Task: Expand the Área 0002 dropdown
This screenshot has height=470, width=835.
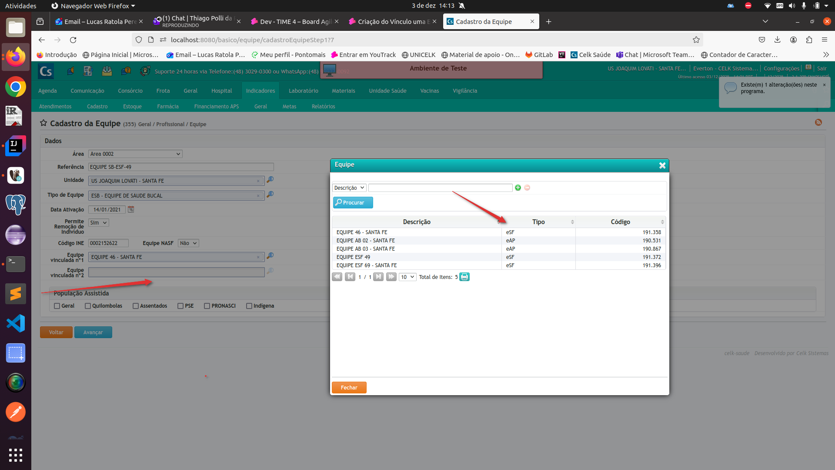Action: click(135, 154)
